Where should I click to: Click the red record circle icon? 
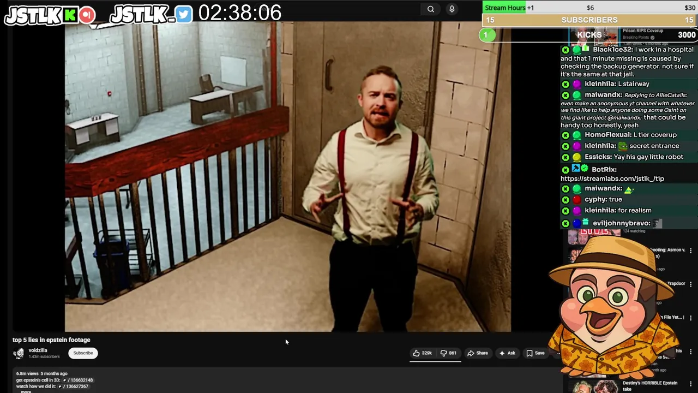[87, 15]
